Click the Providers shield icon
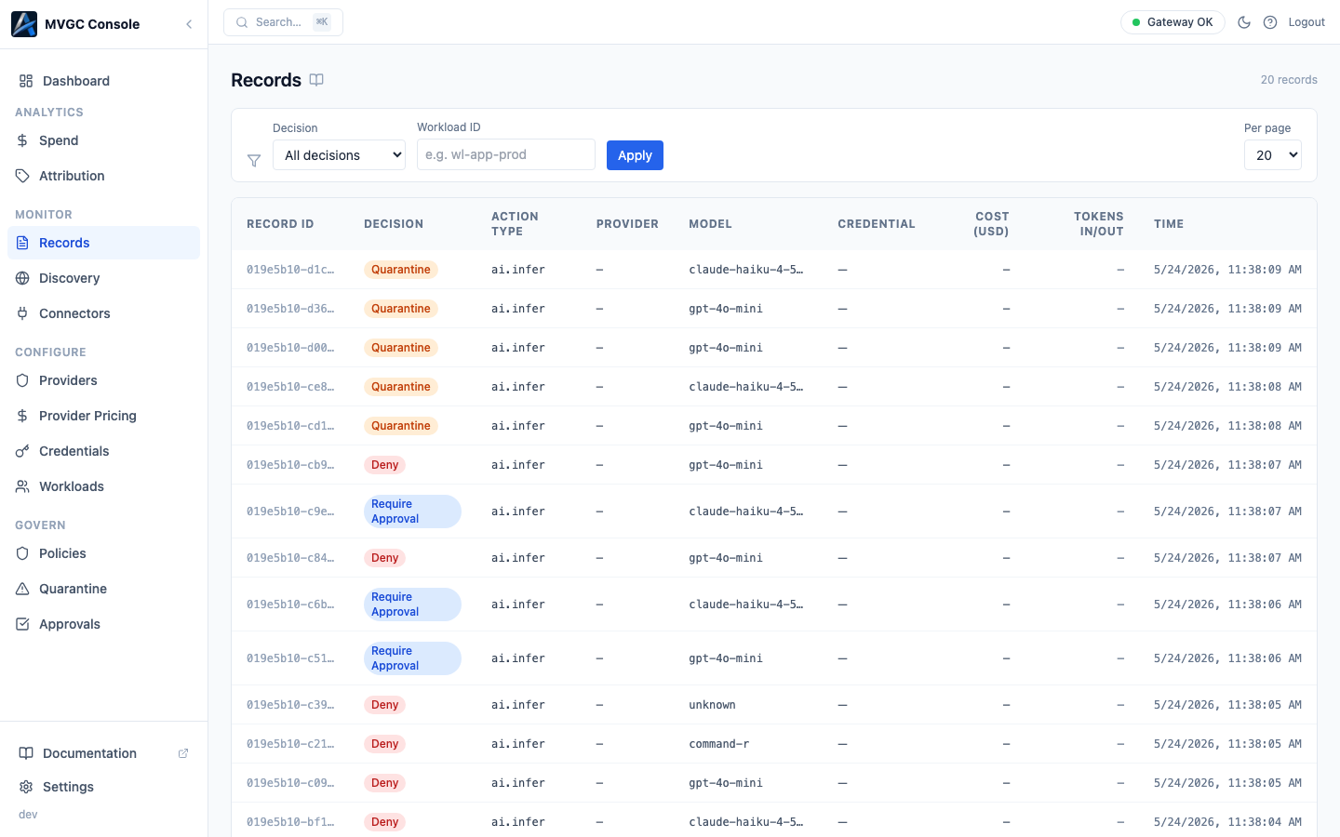Image resolution: width=1340 pixels, height=837 pixels. tap(22, 380)
